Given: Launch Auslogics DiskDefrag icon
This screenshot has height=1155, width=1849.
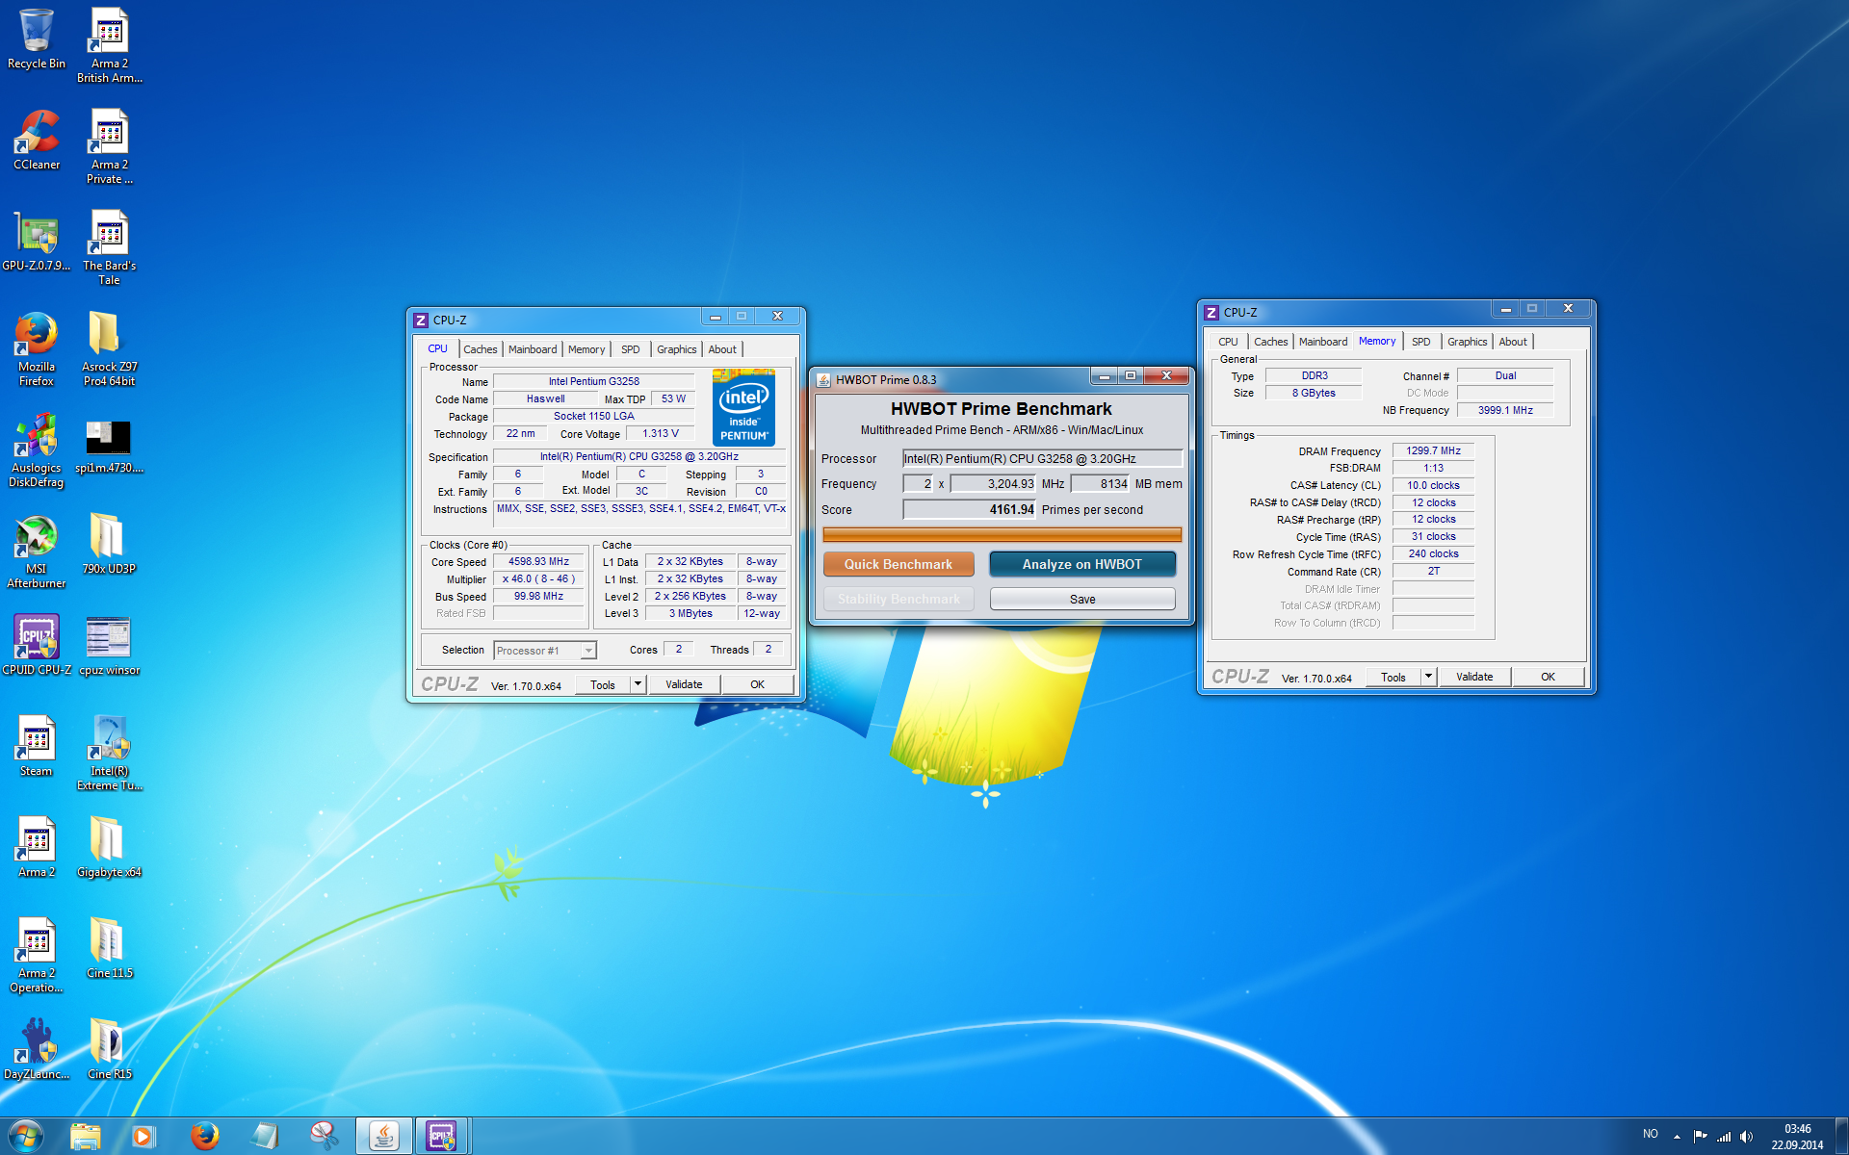Looking at the screenshot, I should (x=37, y=449).
